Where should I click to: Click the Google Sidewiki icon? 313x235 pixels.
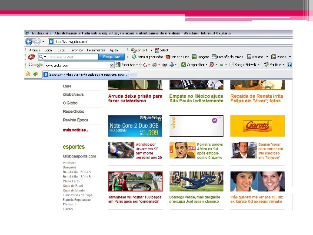(232, 64)
